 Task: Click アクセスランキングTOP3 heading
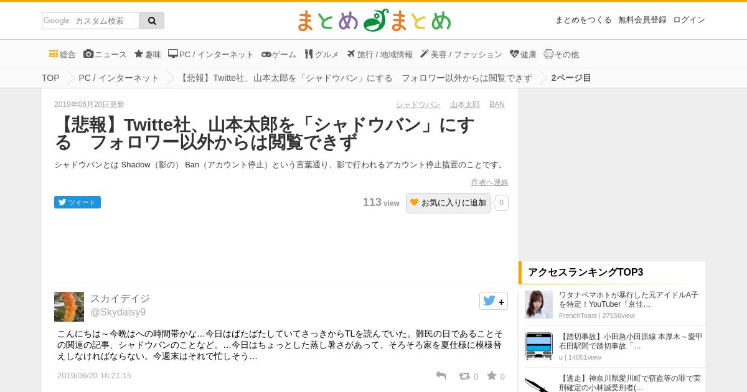[x=585, y=273]
